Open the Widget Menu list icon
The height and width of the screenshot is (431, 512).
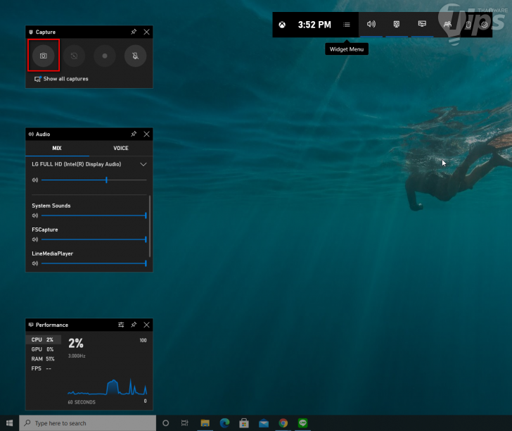tap(347, 25)
